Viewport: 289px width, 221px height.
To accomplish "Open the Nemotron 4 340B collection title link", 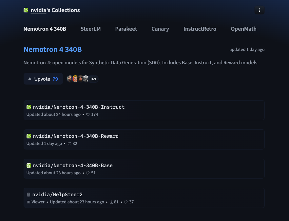I will 52,49.
